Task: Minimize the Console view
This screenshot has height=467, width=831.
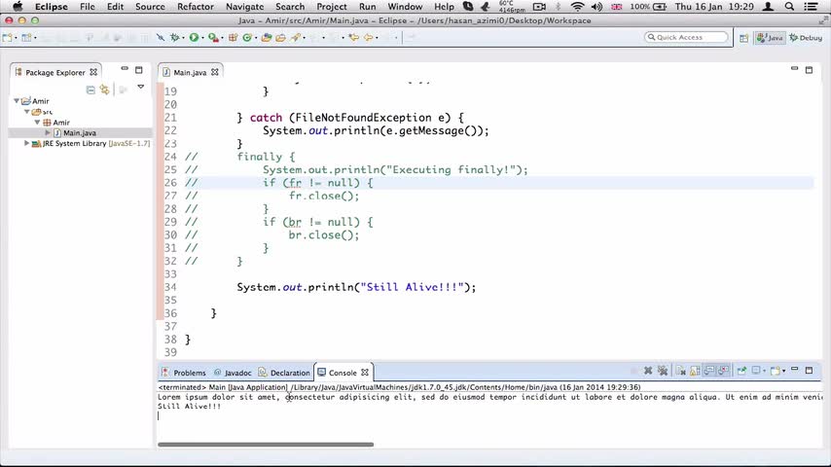Action: (x=794, y=369)
